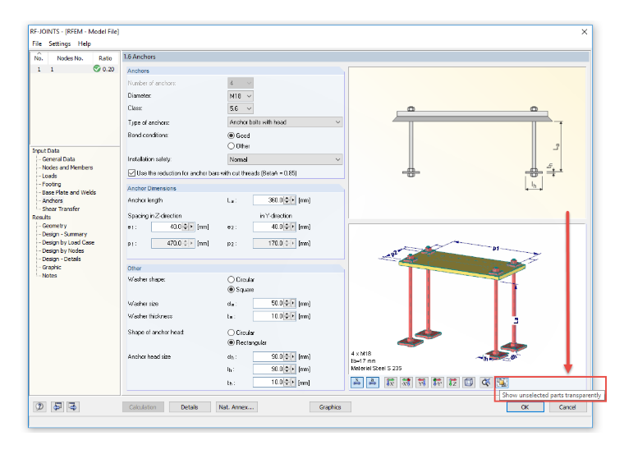
Task: Open Design by Nodes results
Action: [x=63, y=250]
